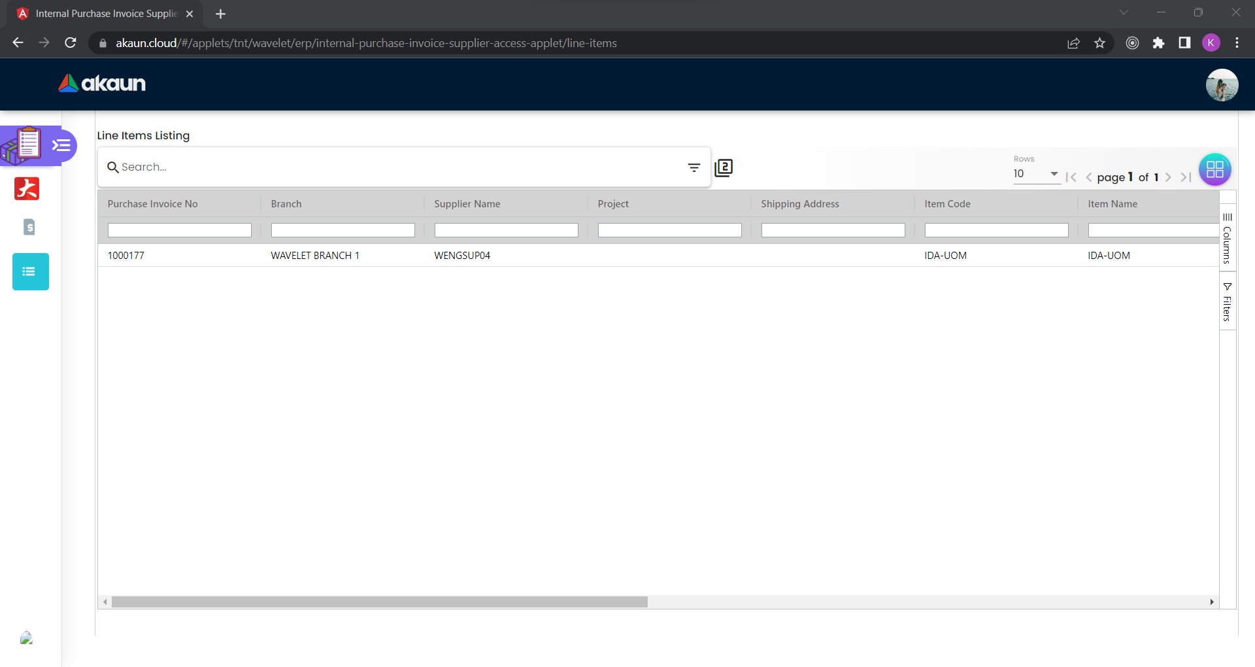Close the Internal Purchase Invoice tab
Viewport: 1255px width, 667px height.
coord(190,14)
